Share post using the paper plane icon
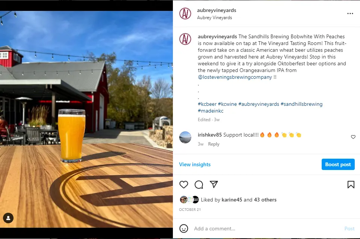This screenshot has width=360, height=239. pos(214,184)
